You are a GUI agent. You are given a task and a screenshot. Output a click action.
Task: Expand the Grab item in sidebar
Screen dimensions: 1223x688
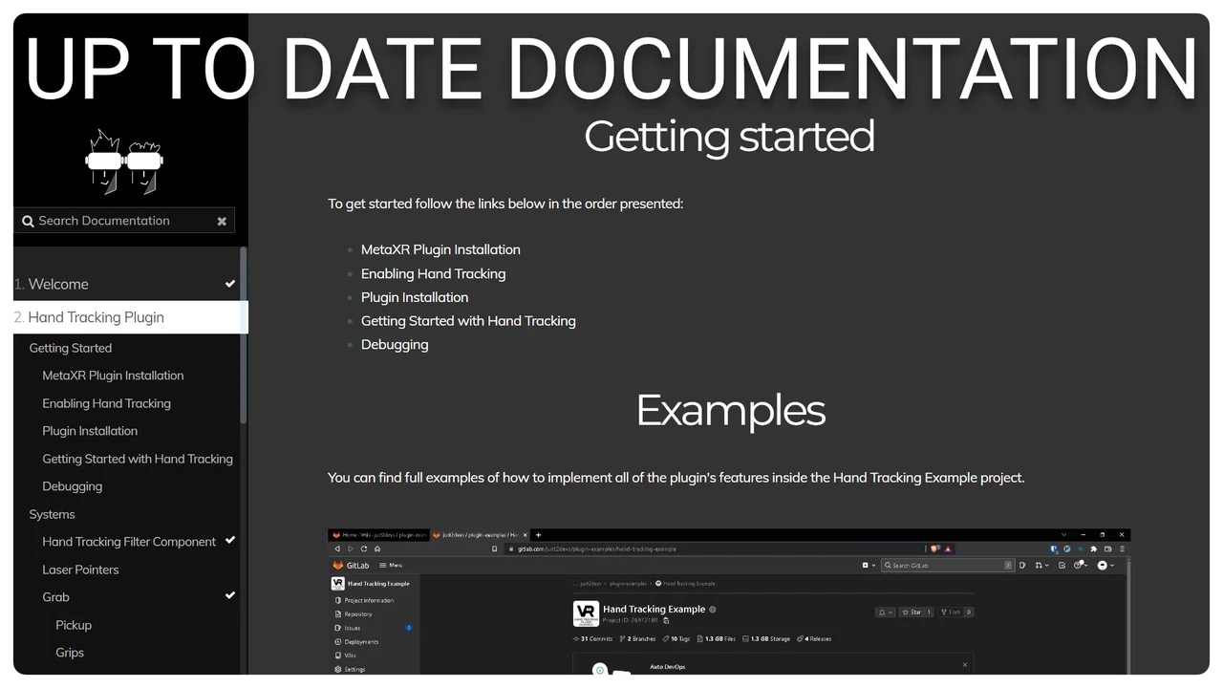(x=55, y=597)
